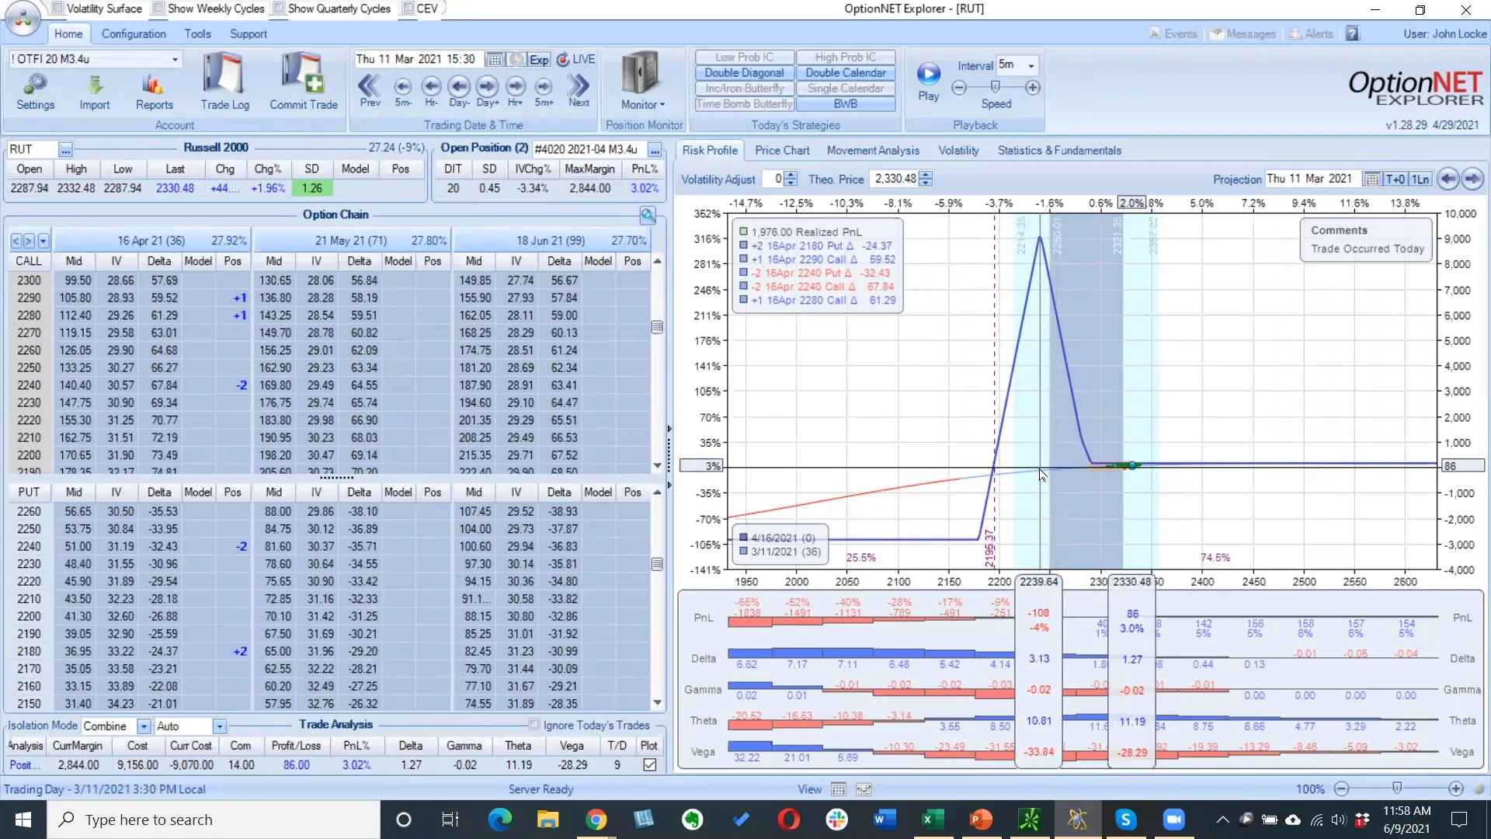1491x839 pixels.
Task: Decrease playback speed with minus icon
Action: click(x=959, y=88)
